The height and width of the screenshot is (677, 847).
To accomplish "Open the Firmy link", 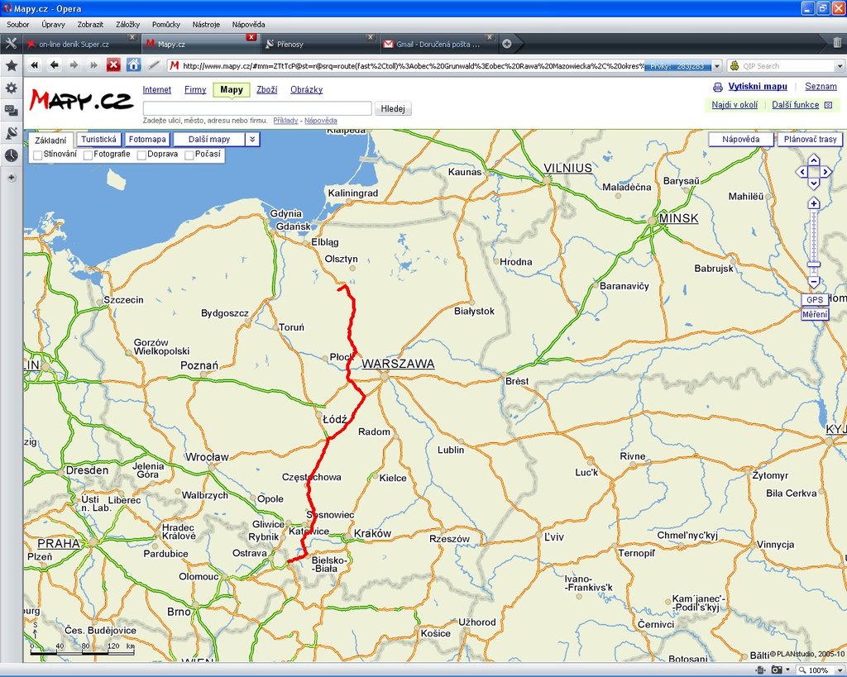I will click(195, 89).
